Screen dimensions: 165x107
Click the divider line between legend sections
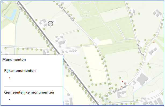click(x=34, y=87)
